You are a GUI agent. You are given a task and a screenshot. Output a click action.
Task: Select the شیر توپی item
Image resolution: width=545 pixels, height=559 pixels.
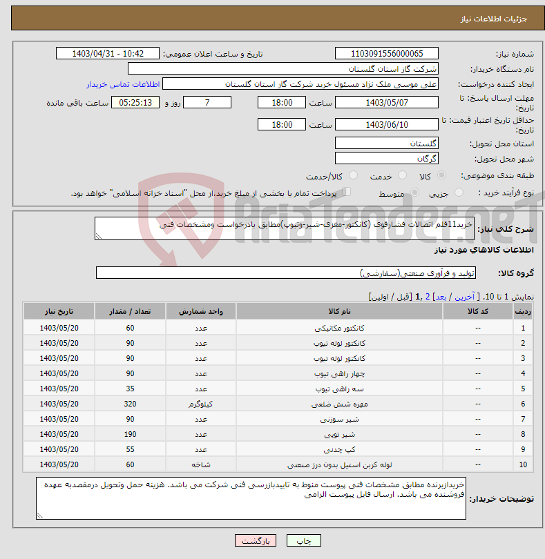click(278, 434)
